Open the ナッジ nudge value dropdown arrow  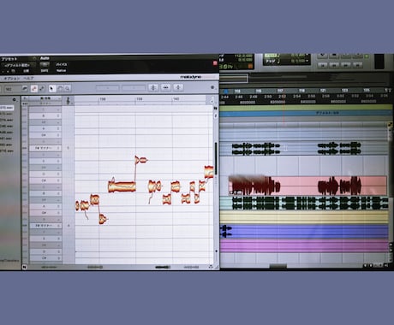coord(307,61)
